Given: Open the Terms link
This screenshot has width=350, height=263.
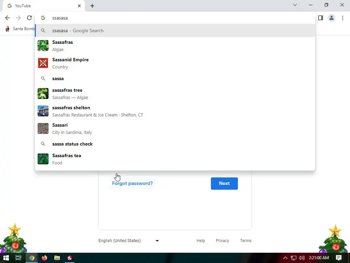Looking at the screenshot, I should [x=246, y=241].
